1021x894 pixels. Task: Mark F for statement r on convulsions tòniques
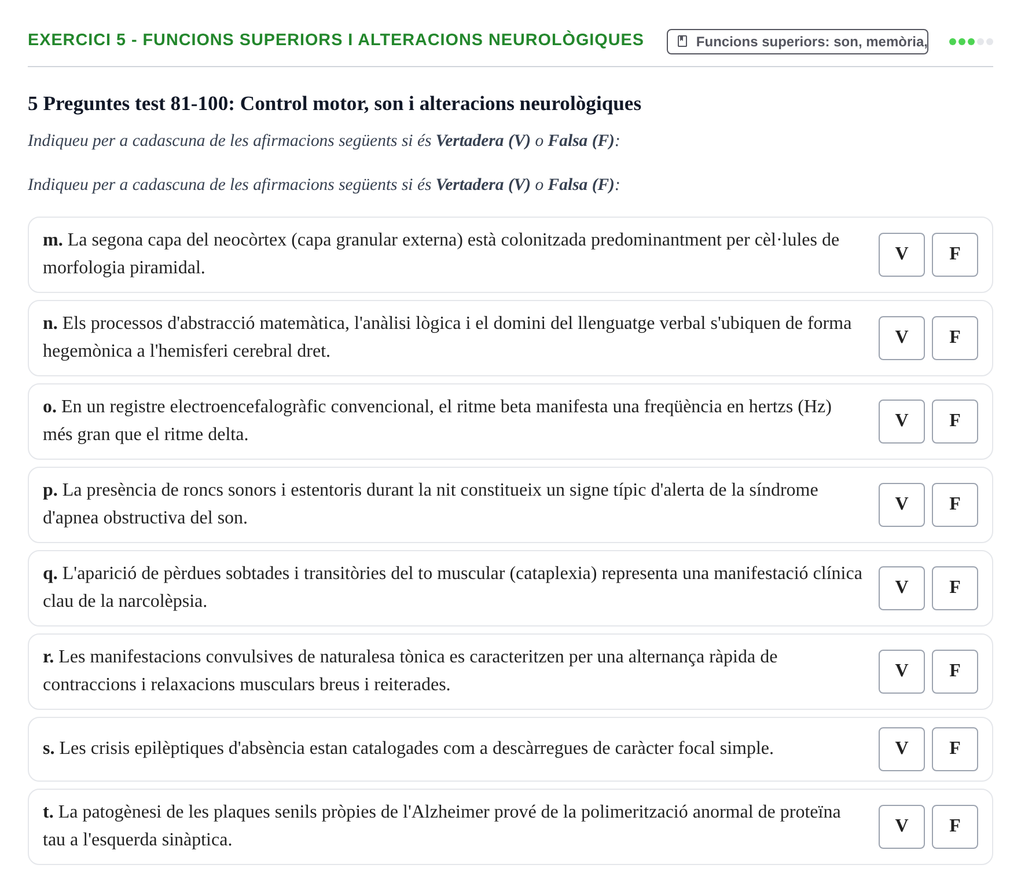[954, 672]
